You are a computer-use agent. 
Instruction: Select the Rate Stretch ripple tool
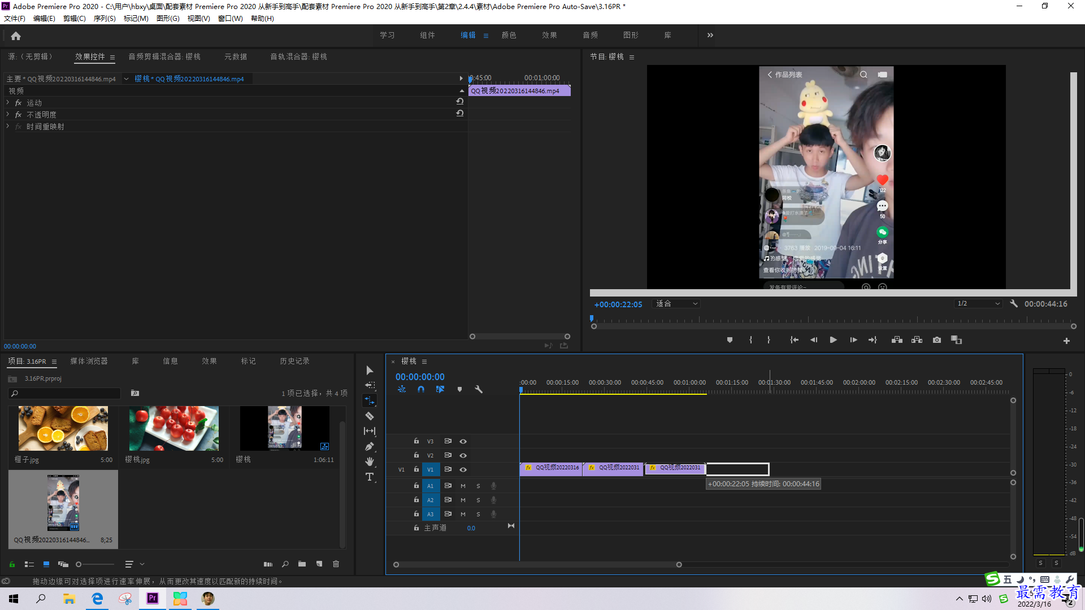tap(370, 400)
